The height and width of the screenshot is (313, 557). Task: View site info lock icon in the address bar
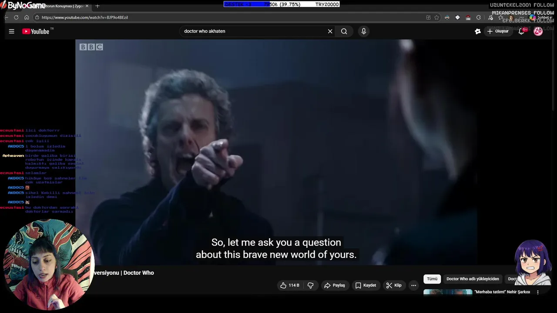pyautogui.click(x=37, y=17)
